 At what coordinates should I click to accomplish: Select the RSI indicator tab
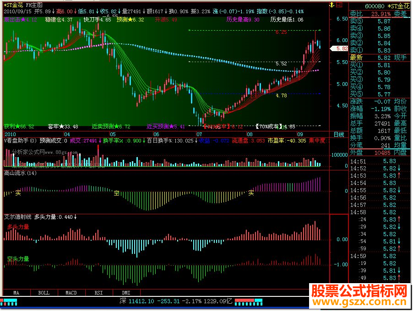pos(98,293)
